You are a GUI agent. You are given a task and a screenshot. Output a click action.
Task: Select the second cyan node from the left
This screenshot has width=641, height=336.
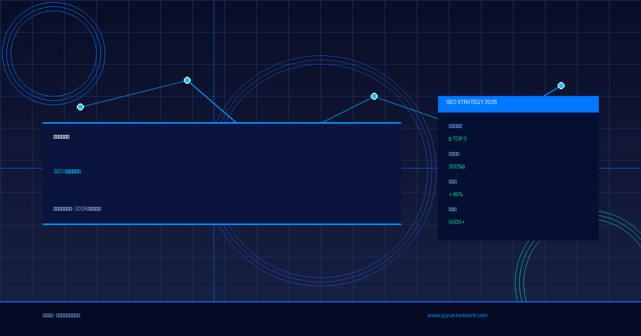point(187,80)
